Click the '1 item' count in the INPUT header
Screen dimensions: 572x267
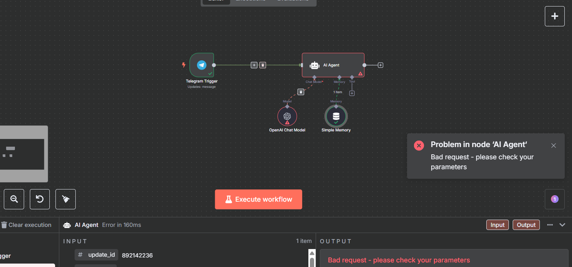coord(304,241)
